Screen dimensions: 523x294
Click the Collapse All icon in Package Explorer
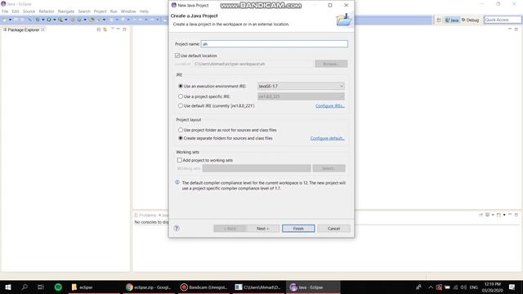pos(99,29)
